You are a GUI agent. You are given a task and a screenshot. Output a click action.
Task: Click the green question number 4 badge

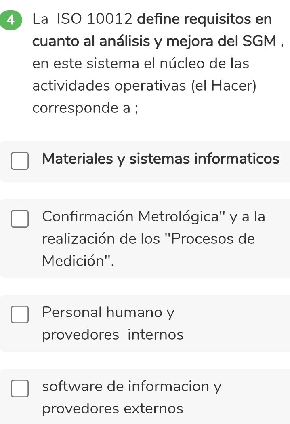pos(9,19)
